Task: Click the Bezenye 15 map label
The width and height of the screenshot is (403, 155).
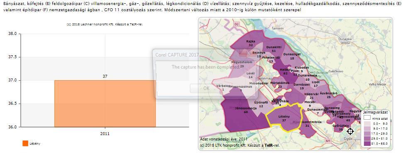Action: point(259,54)
